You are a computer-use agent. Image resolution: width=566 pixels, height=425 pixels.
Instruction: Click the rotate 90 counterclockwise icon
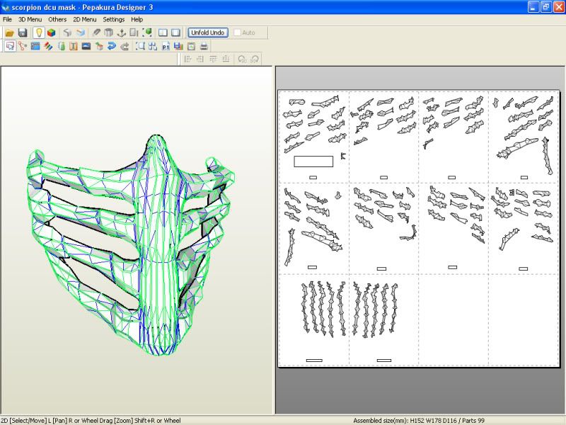coord(242,59)
